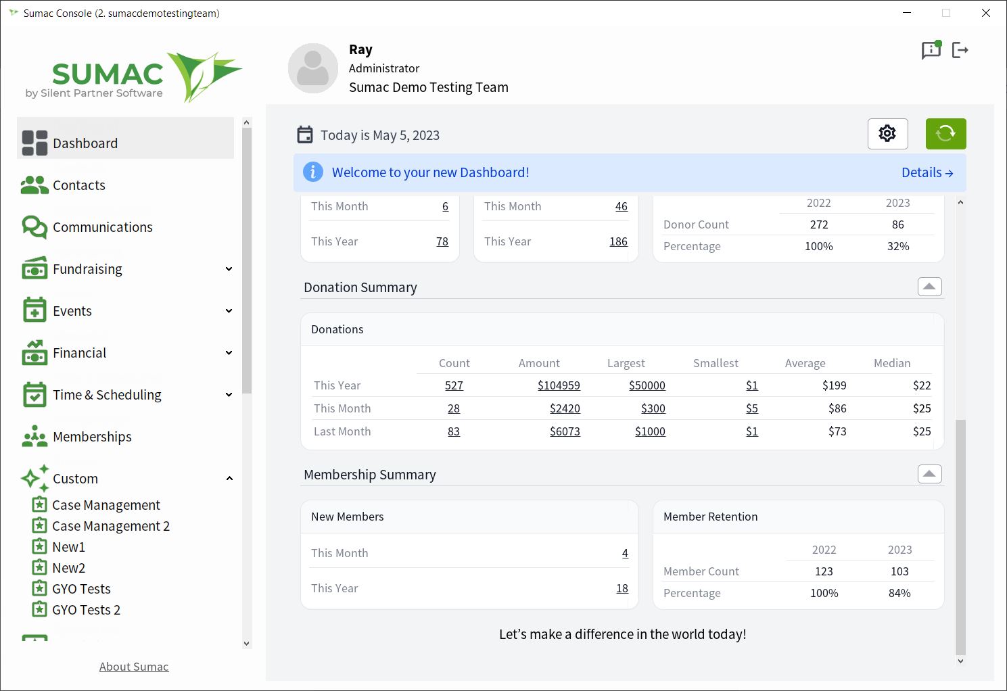Click the calendar icon beside today's date
The image size is (1007, 691).
(305, 135)
